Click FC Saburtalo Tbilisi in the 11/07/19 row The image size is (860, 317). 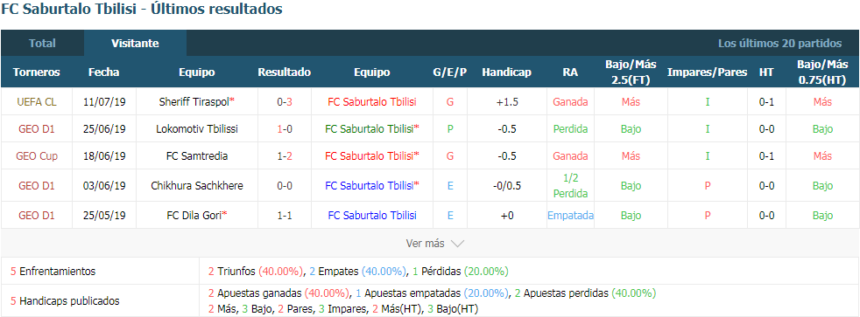pyautogui.click(x=372, y=101)
